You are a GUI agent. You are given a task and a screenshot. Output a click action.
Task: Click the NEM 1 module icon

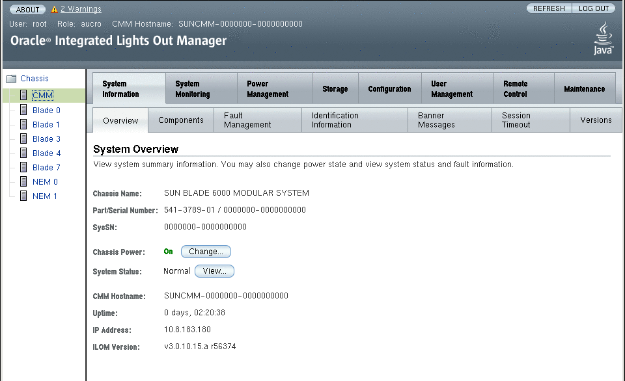tap(23, 196)
